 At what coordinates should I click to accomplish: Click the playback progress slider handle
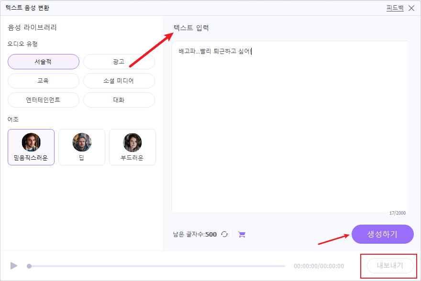point(29,266)
